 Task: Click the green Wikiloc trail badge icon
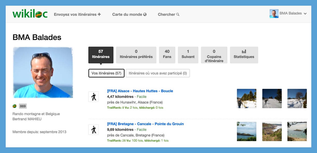pyautogui.click(x=15, y=106)
